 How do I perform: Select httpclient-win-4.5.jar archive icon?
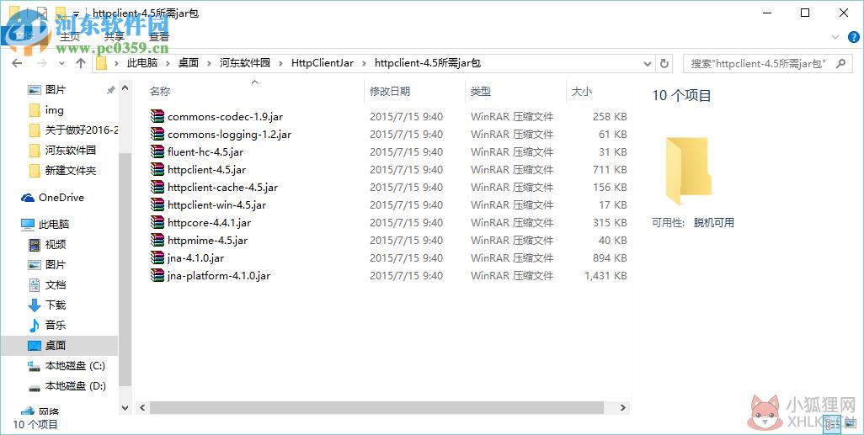[157, 204]
